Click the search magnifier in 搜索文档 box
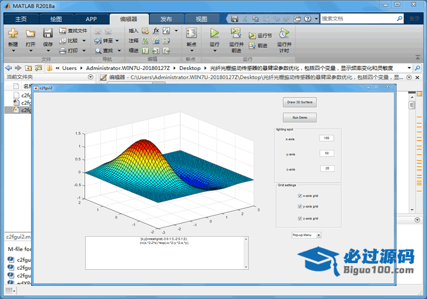Image resolution: width=427 pixels, height=299 pixels. pyautogui.click(x=400, y=19)
